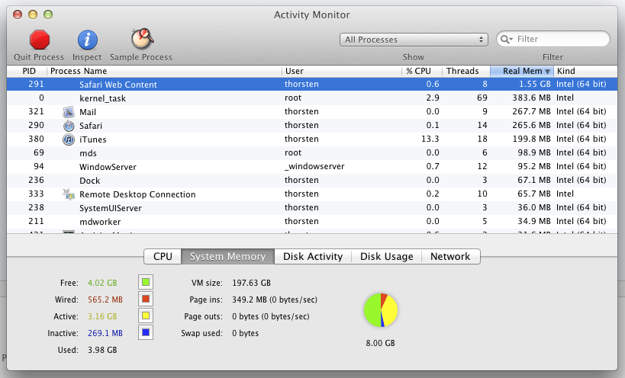Switch to Disk Usage tab
Image resolution: width=625 pixels, height=378 pixels.
(x=386, y=256)
